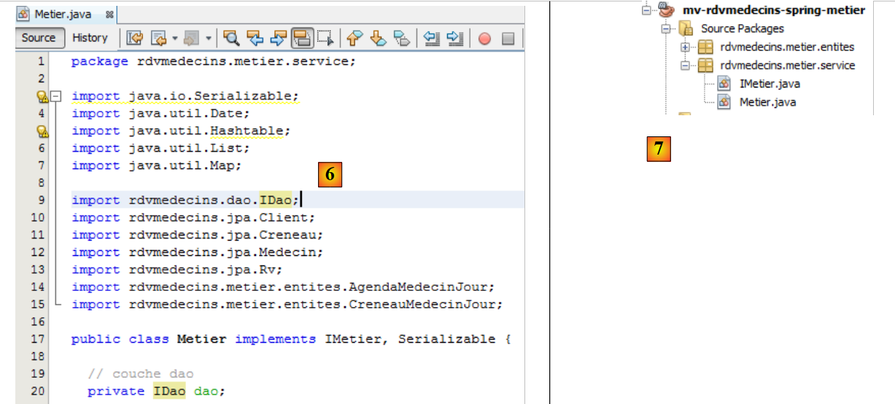Click Find Previous Occurrence icon
895x404 pixels.
coord(255,38)
